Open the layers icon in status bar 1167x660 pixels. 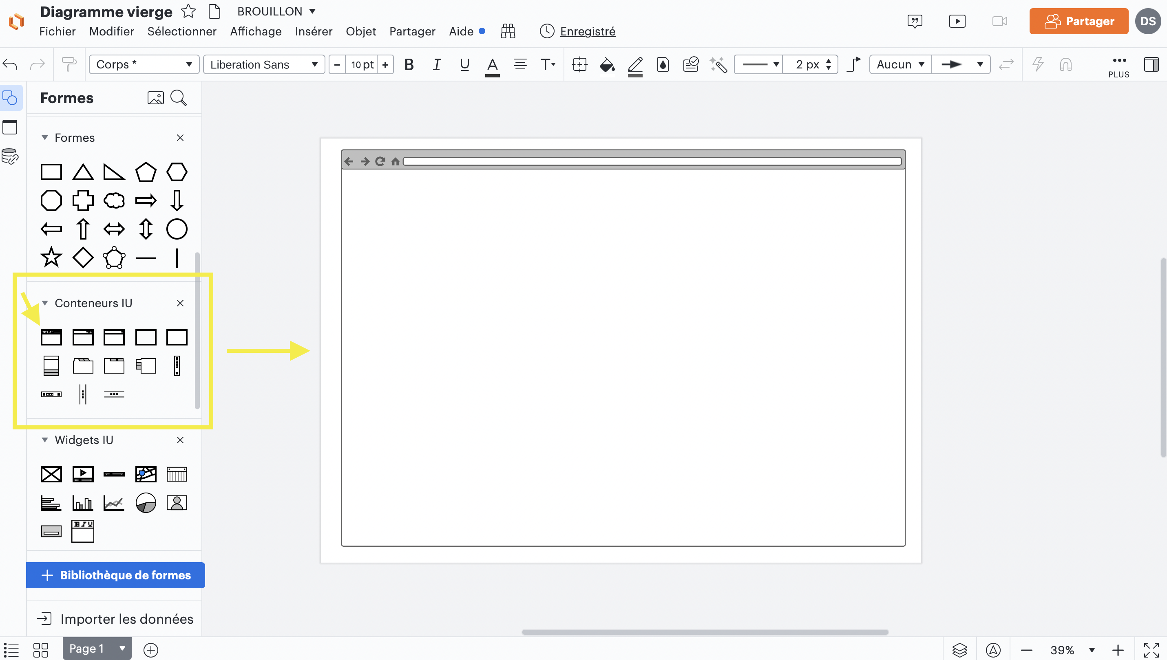click(959, 649)
